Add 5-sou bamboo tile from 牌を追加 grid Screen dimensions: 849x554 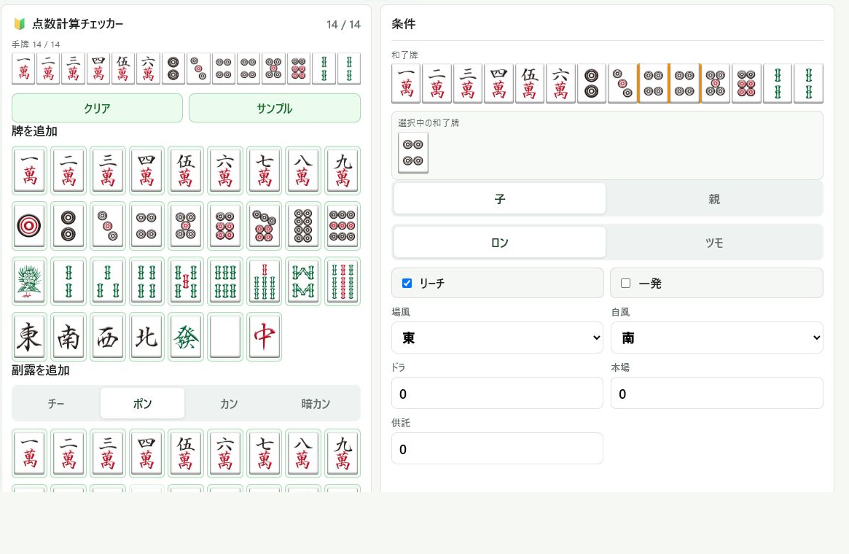[x=186, y=281]
